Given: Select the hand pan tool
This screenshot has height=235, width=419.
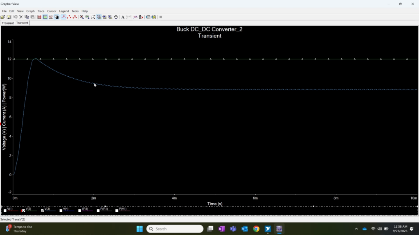Looking at the screenshot, I should (x=115, y=17).
